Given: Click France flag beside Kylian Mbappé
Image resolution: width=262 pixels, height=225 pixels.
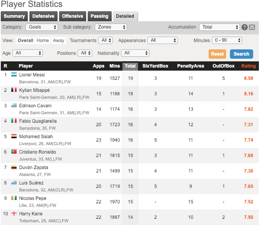Looking at the screenshot, I should pos(14,90).
